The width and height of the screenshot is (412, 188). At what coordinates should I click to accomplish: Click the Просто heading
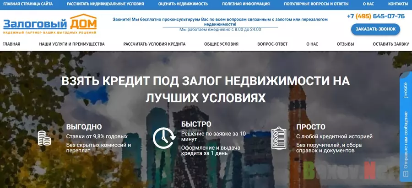[x=311, y=127]
